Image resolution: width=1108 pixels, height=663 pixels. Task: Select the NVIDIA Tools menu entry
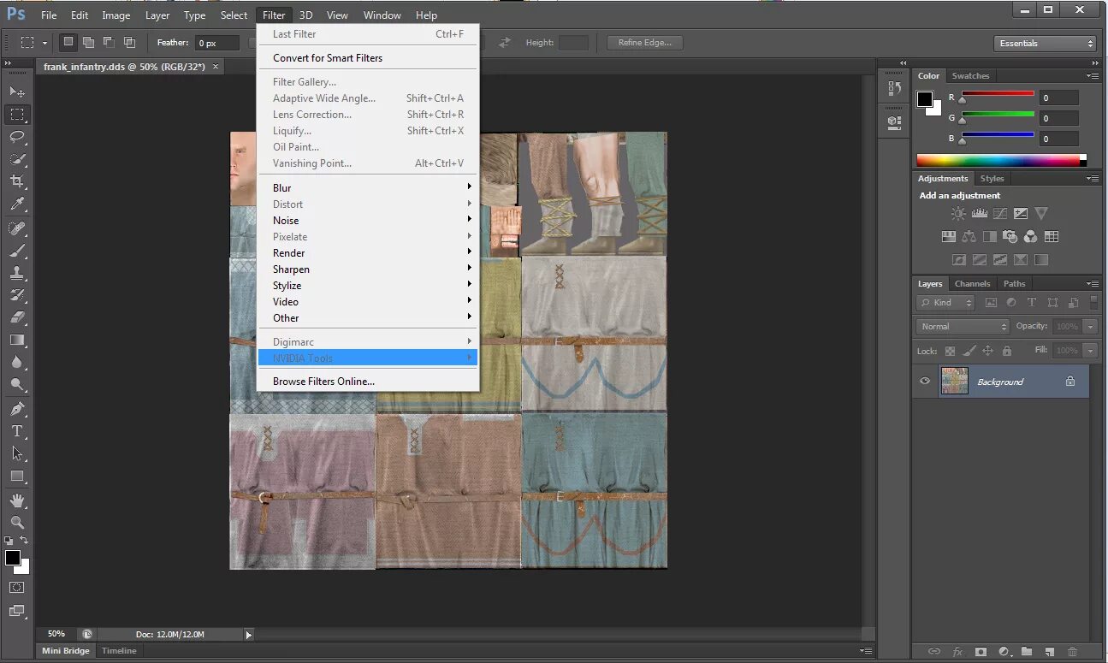pos(367,358)
